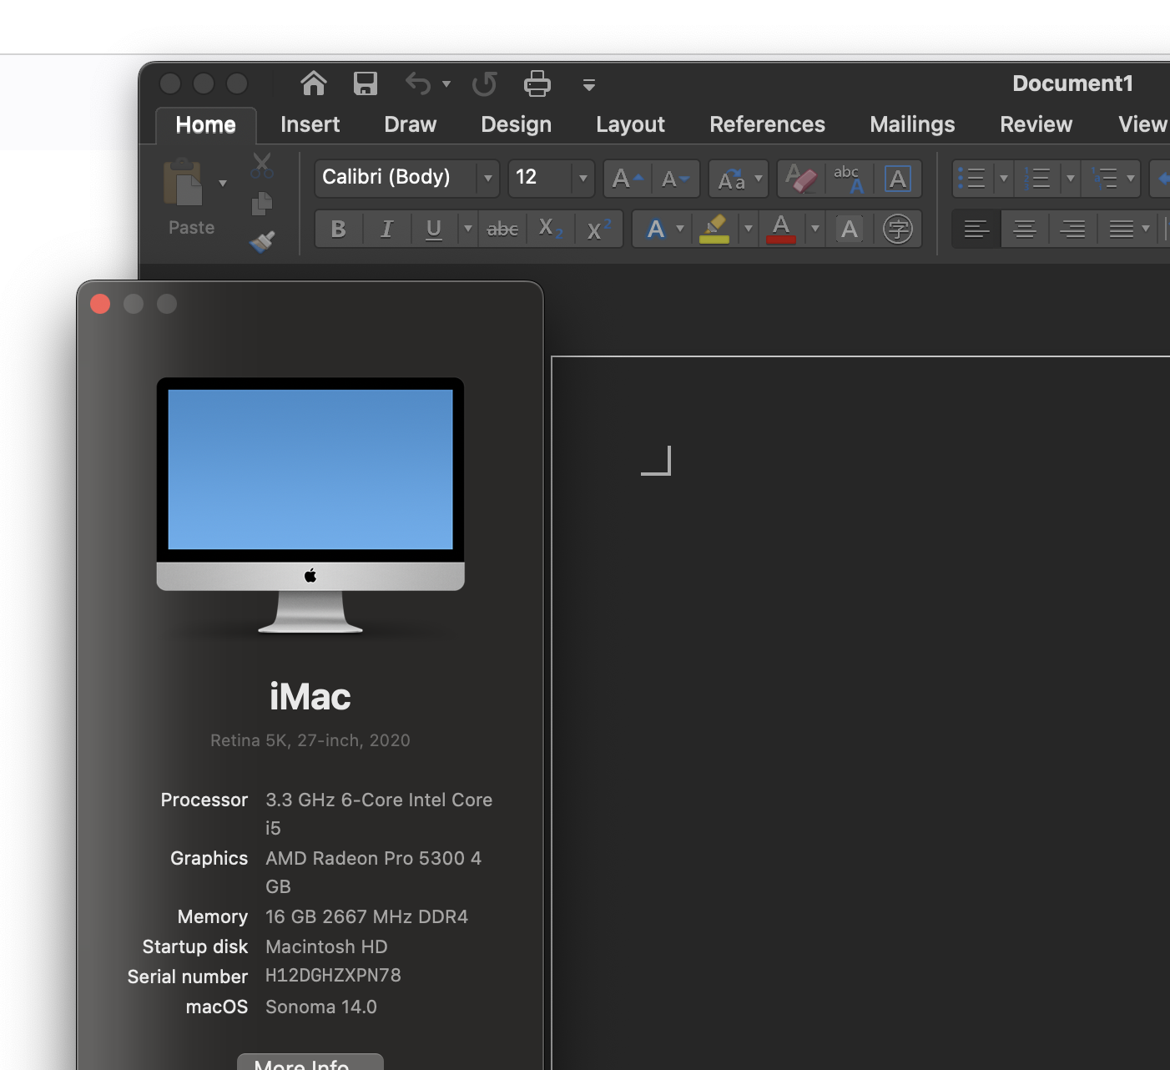The height and width of the screenshot is (1070, 1170).
Task: Switch to the Home ribbon tab
Action: [x=206, y=125]
